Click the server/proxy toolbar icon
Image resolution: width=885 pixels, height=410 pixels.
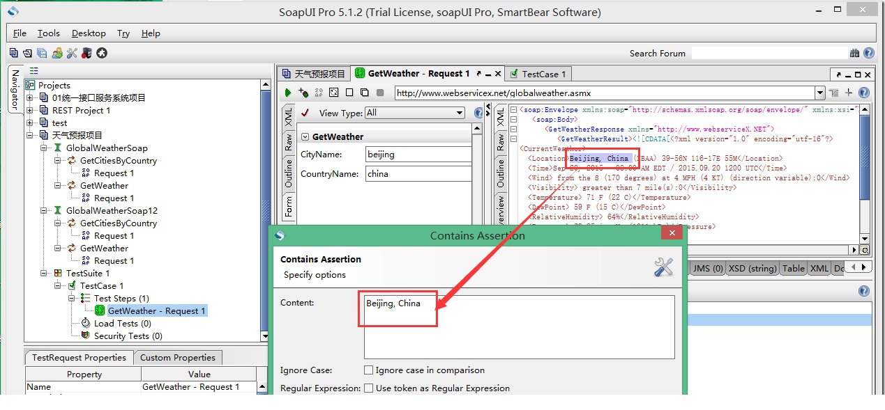tap(86, 53)
